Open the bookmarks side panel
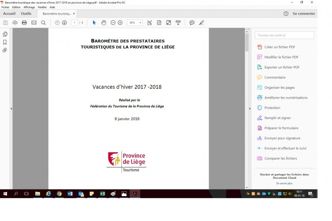Viewport: 332px width, 221px height. (x=5, y=42)
